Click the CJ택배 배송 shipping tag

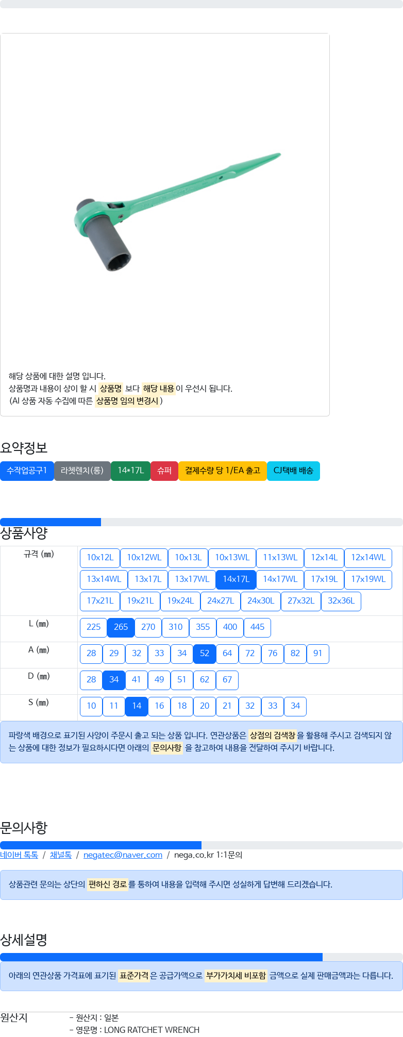pyautogui.click(x=293, y=471)
